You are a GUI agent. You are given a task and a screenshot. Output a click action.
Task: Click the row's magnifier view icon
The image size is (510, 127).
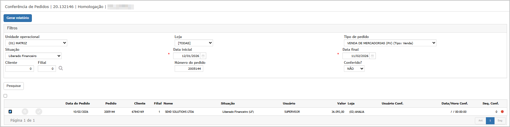click(25, 112)
